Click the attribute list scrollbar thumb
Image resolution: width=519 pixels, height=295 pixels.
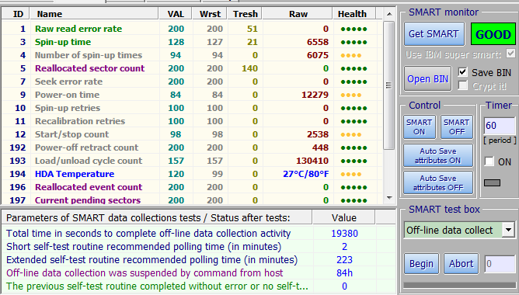[389, 85]
